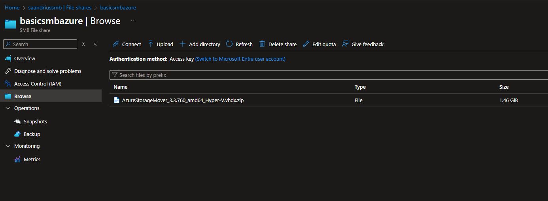The image size is (548, 201).
Task: Click the File type cell
Action: [x=359, y=100]
